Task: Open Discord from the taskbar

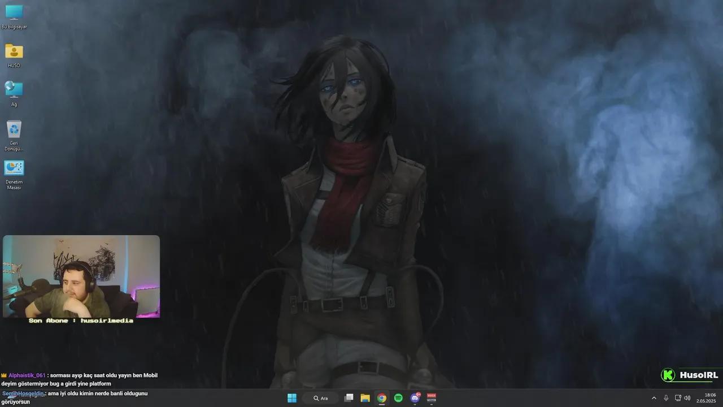Action: click(x=415, y=398)
